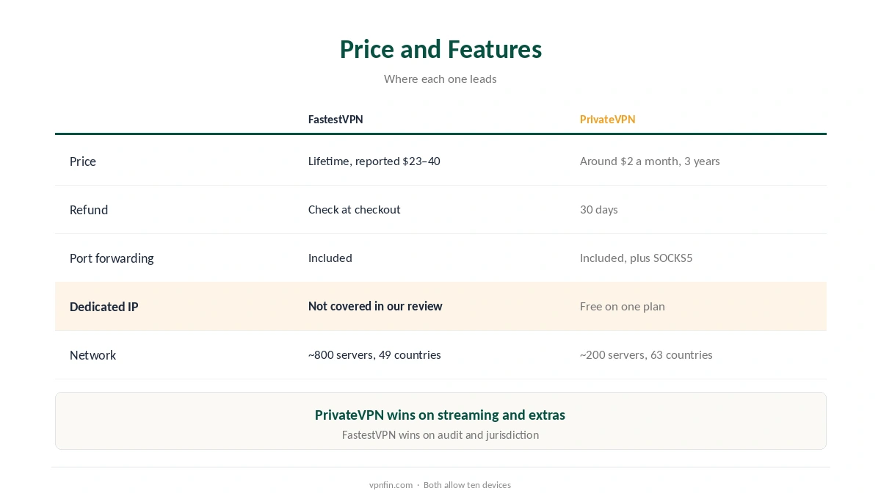Open the vpnfin.com footer link
The height and width of the screenshot is (499, 881).
tap(391, 485)
